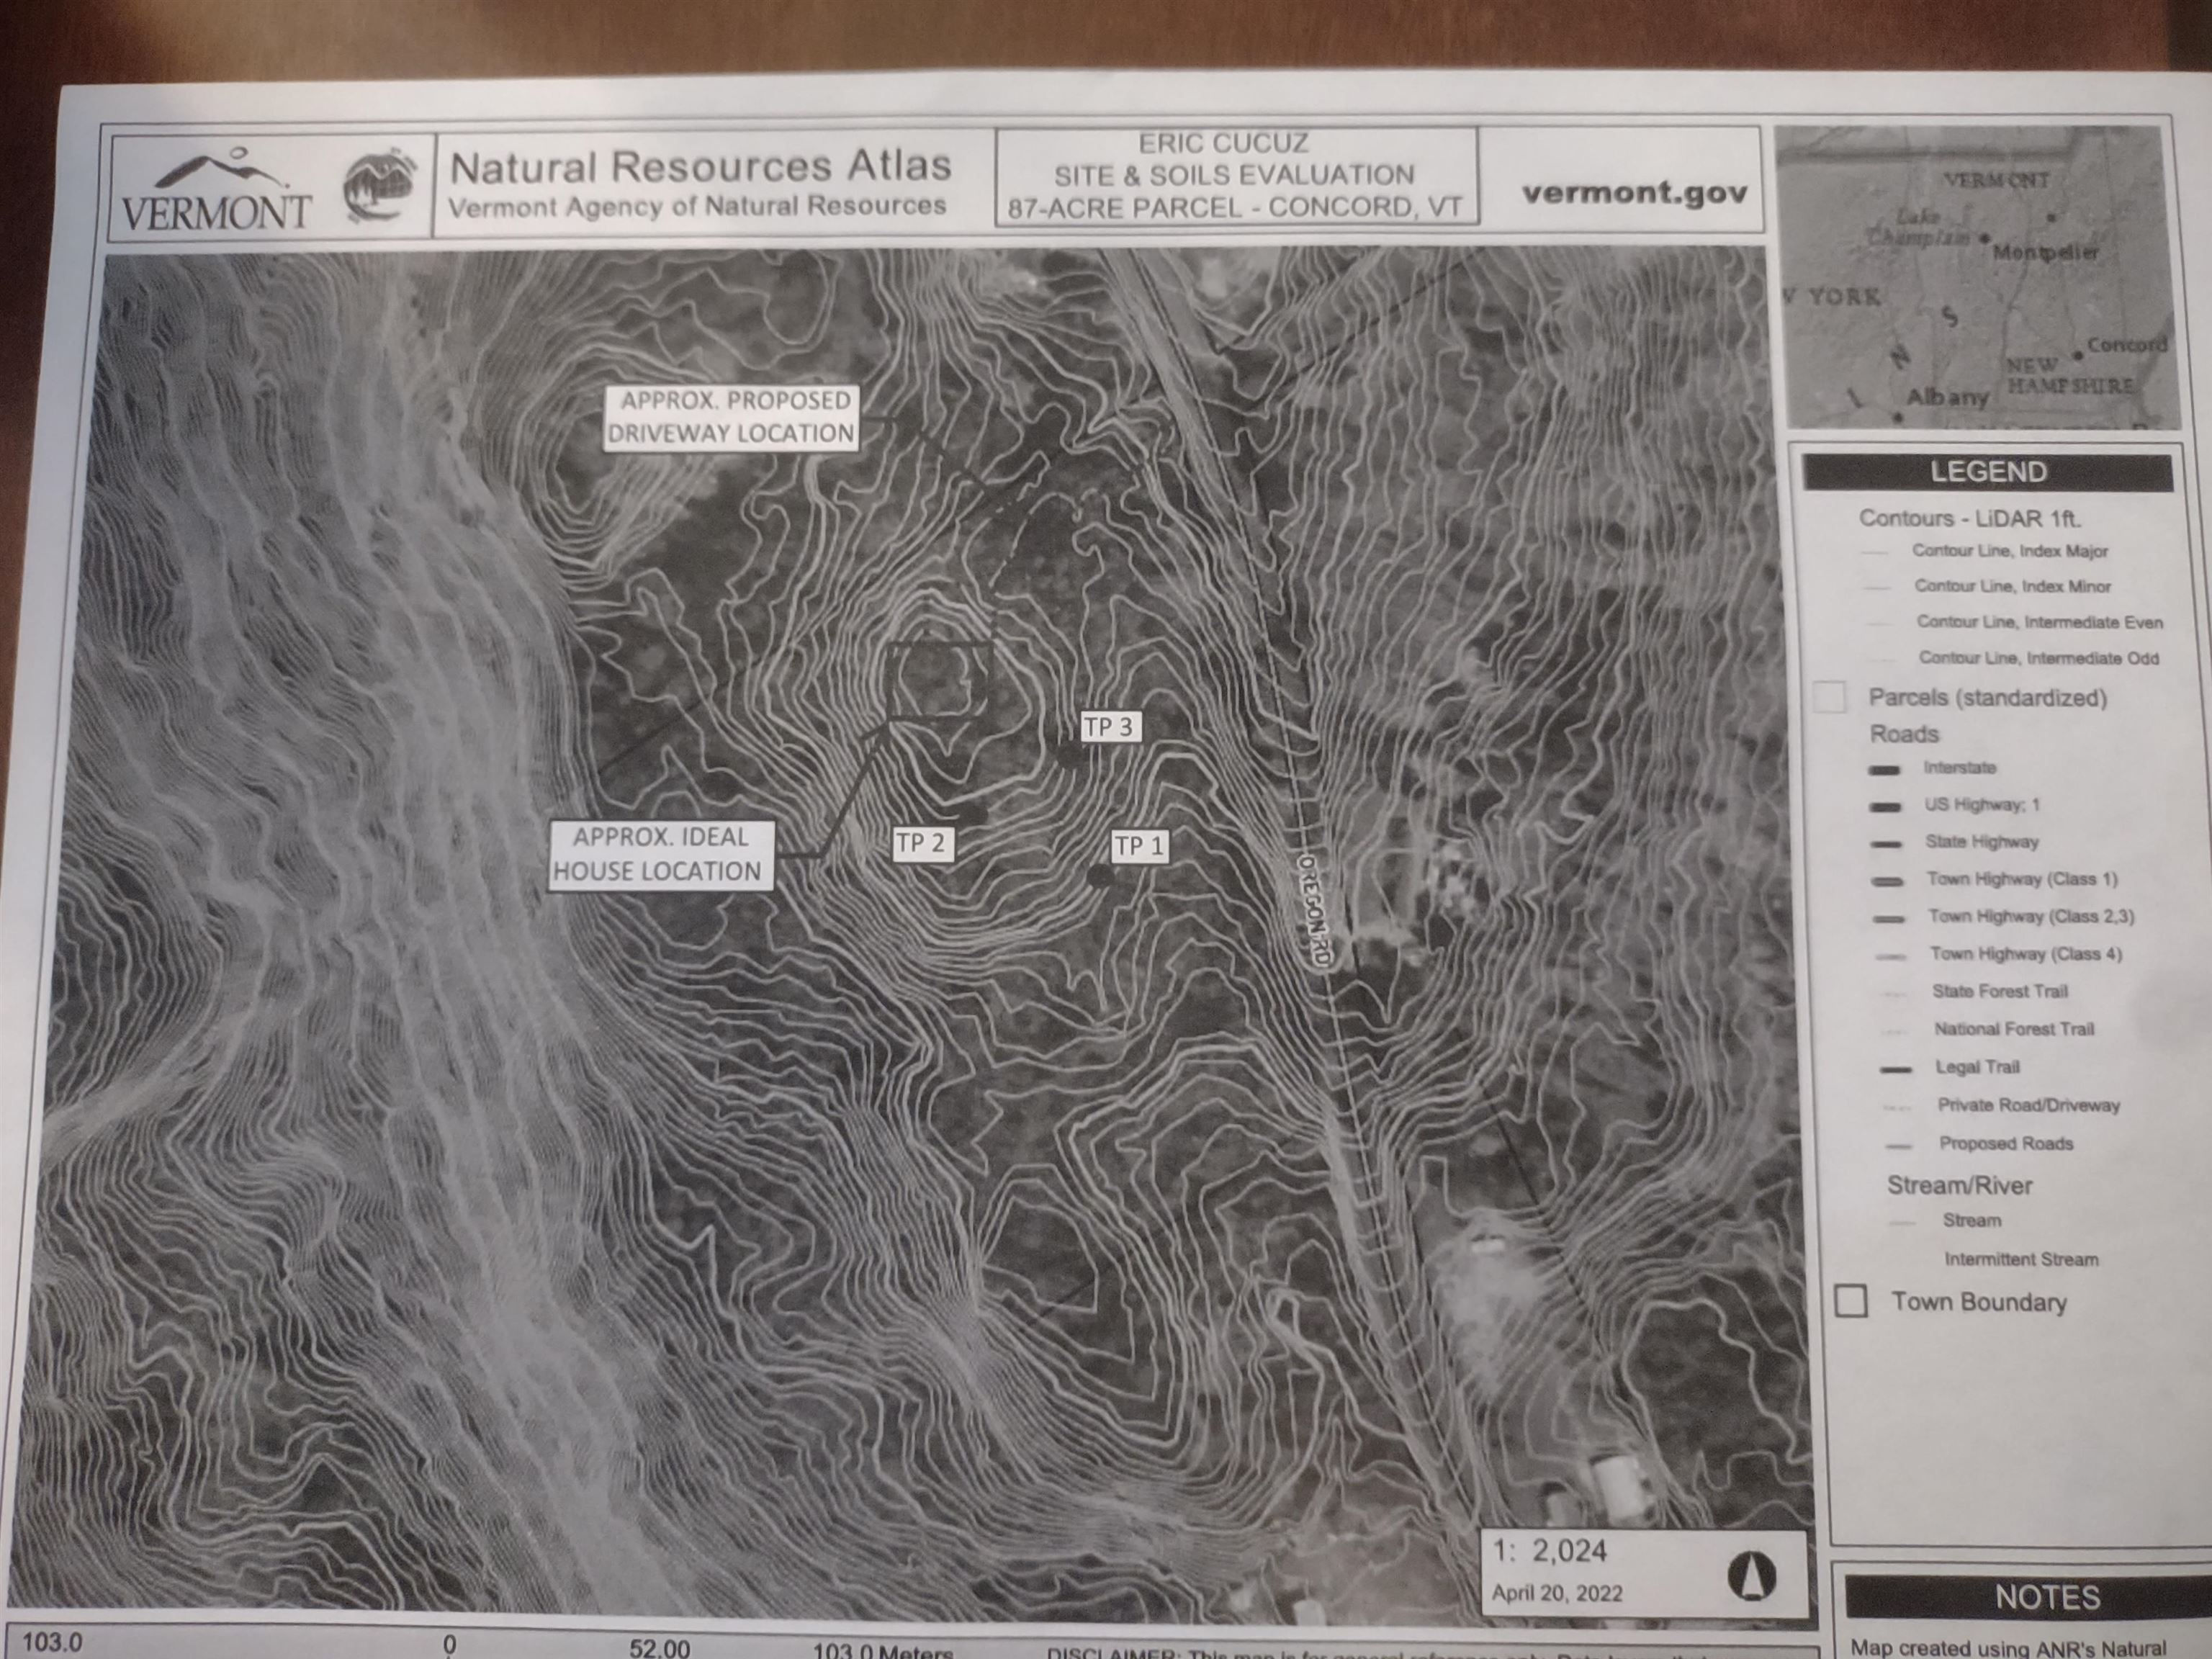Click the Approx. Proposed Driveway Location callout
2212x1659 pixels.
(x=731, y=417)
